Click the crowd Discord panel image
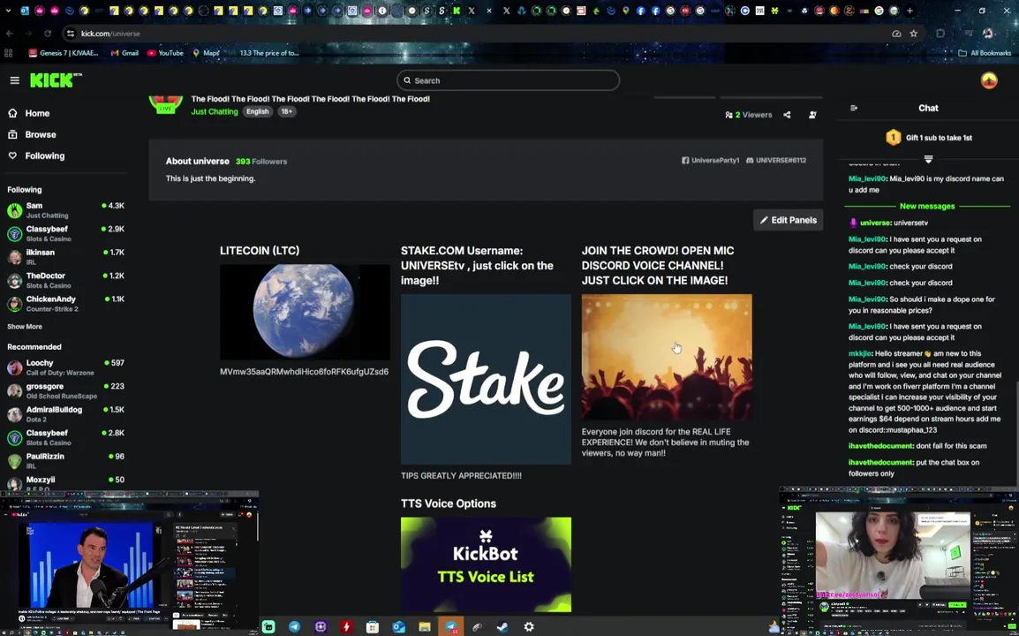 pyautogui.click(x=667, y=357)
